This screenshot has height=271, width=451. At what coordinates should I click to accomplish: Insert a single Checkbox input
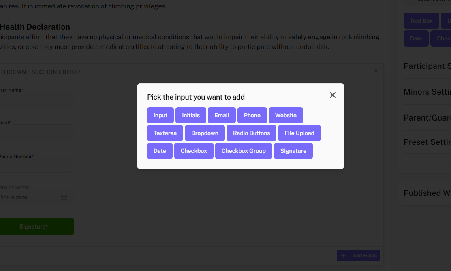point(194,151)
